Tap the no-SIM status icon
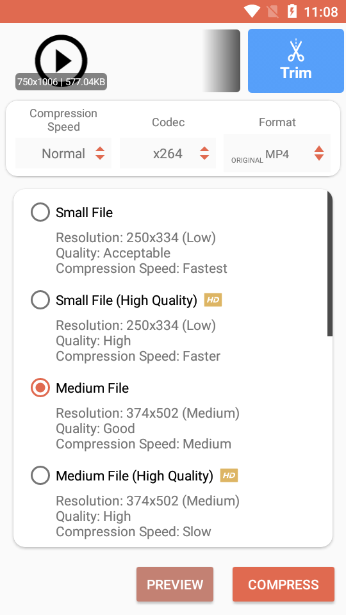The width and height of the screenshot is (346, 615). (x=272, y=12)
